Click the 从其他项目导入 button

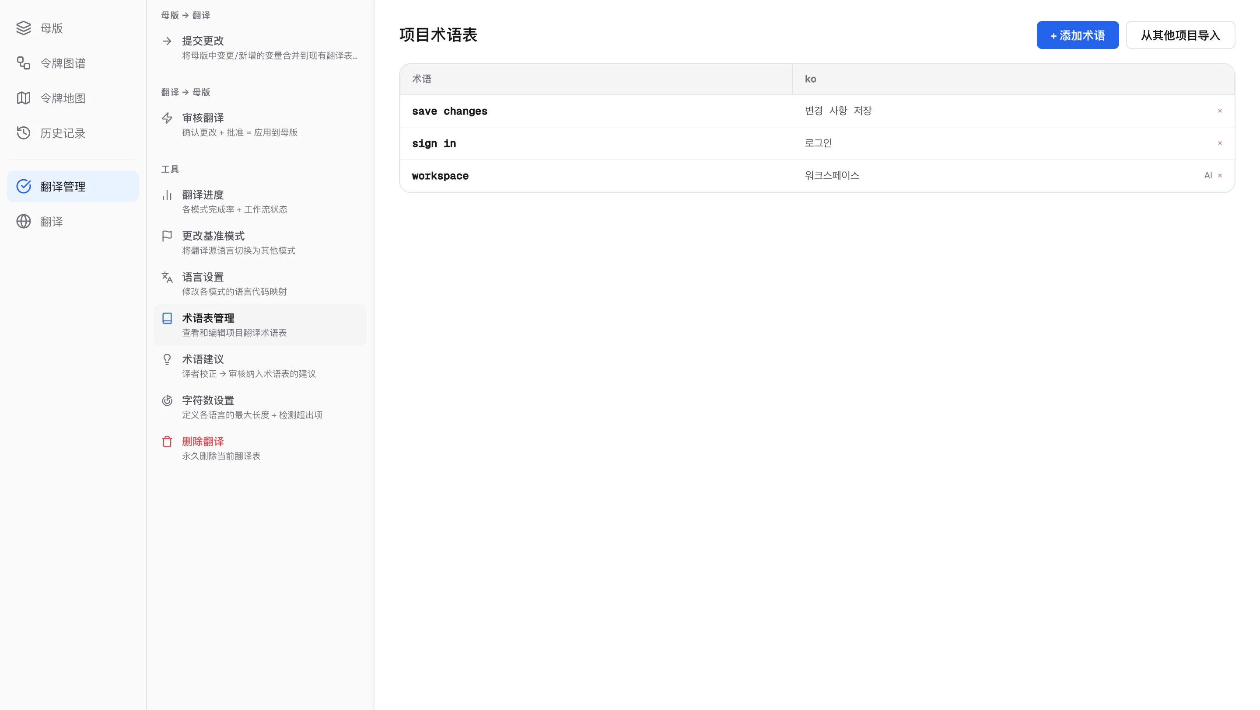[x=1180, y=35]
